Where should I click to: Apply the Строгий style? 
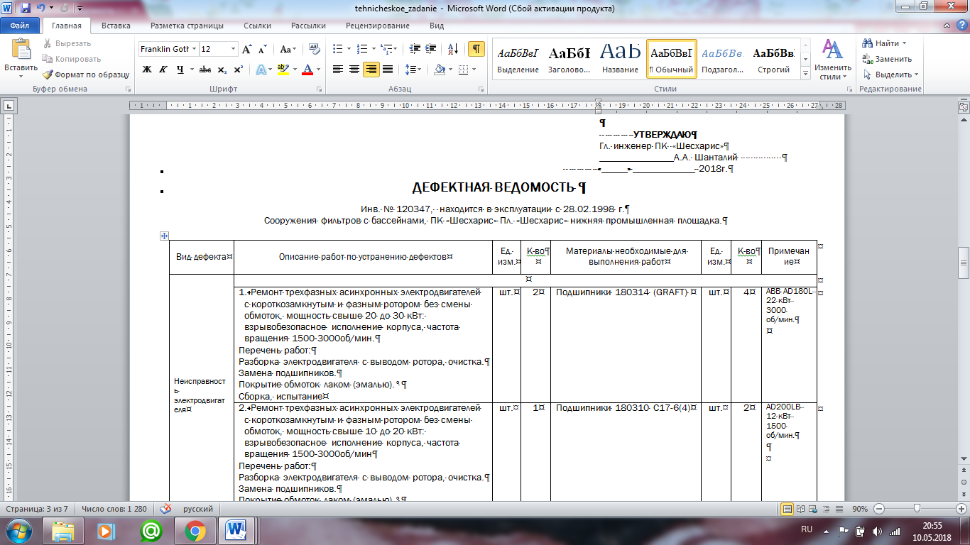tap(774, 58)
